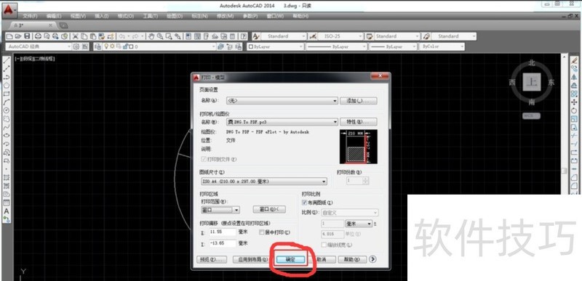Click the AutoCAD application menu A logo
The image size is (582, 281).
click(9, 9)
